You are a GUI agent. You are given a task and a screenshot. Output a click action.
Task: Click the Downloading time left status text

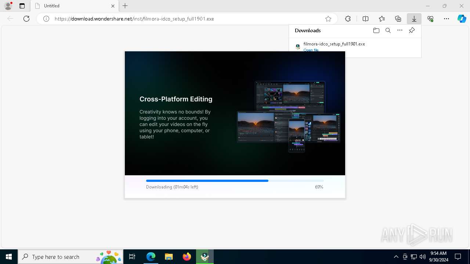(172, 187)
